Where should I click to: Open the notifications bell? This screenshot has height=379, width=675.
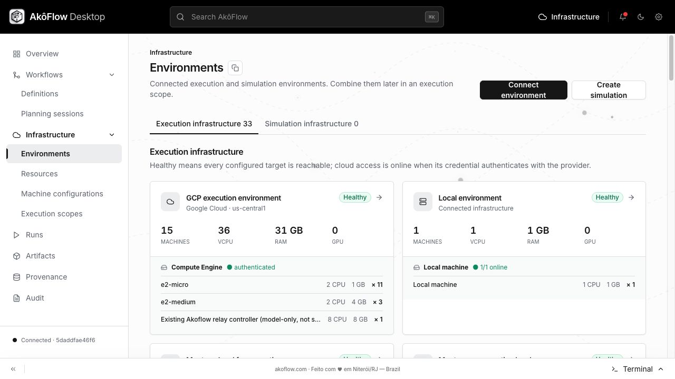coord(623,17)
